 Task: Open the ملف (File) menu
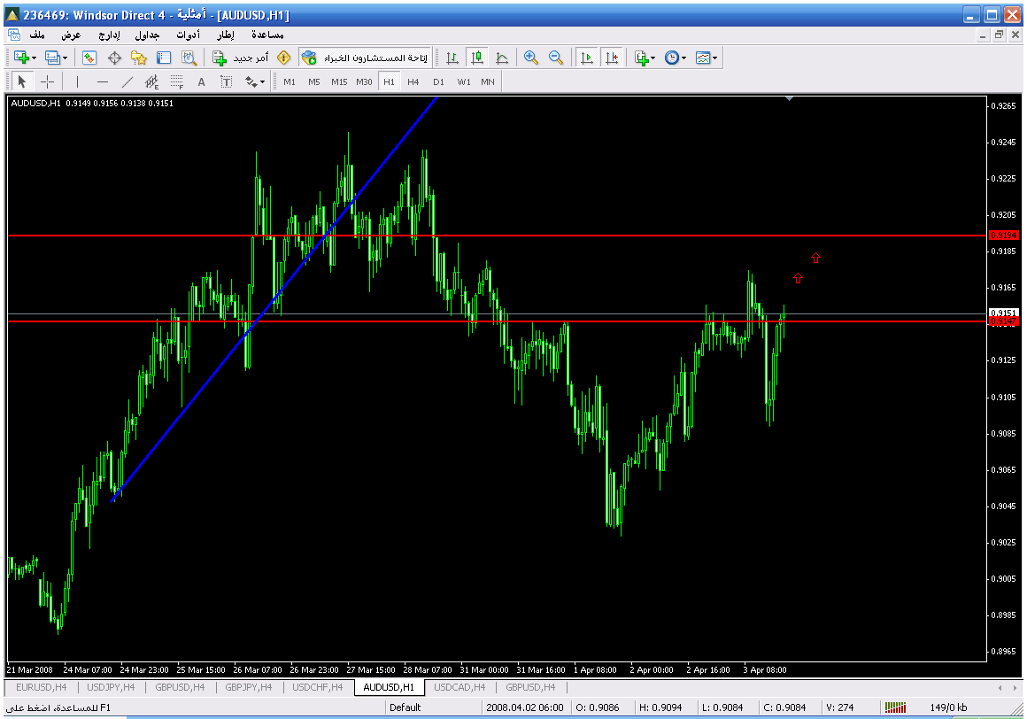37,35
